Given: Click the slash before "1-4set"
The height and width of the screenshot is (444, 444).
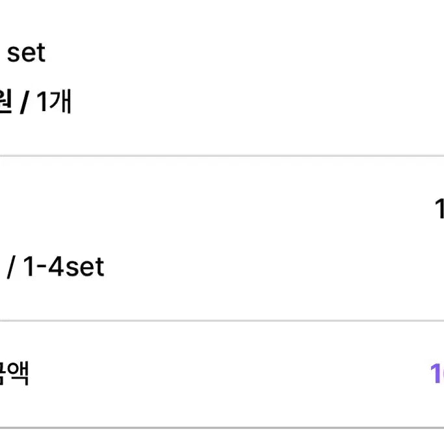Looking at the screenshot, I should click(10, 267).
